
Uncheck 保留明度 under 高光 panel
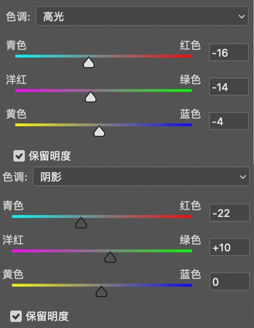19,156
